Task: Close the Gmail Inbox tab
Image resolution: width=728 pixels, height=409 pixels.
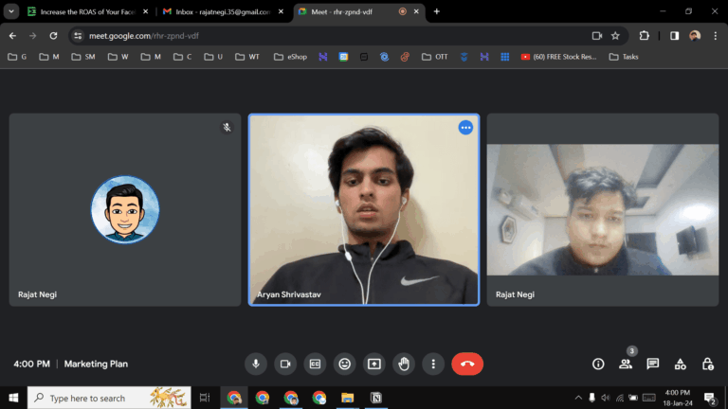Action: (281, 11)
